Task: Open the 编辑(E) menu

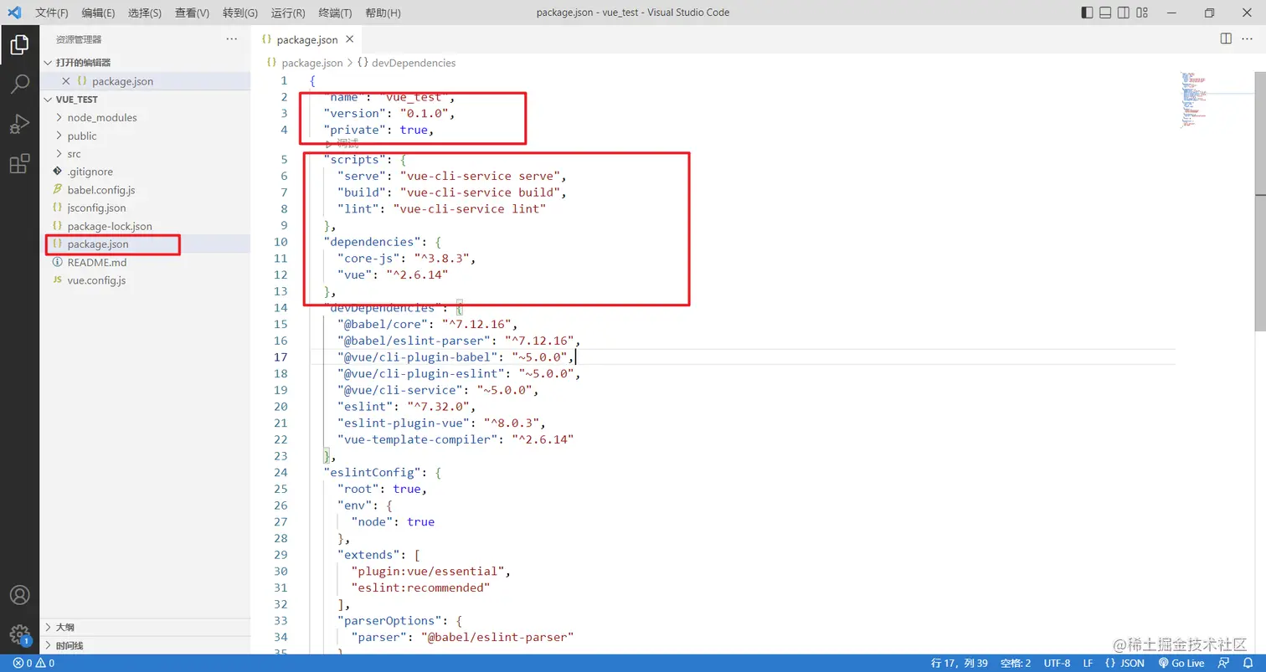Action: click(x=98, y=13)
